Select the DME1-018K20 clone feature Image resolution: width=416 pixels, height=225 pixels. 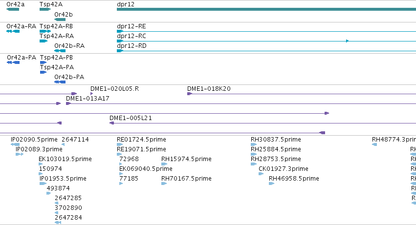click(302, 94)
